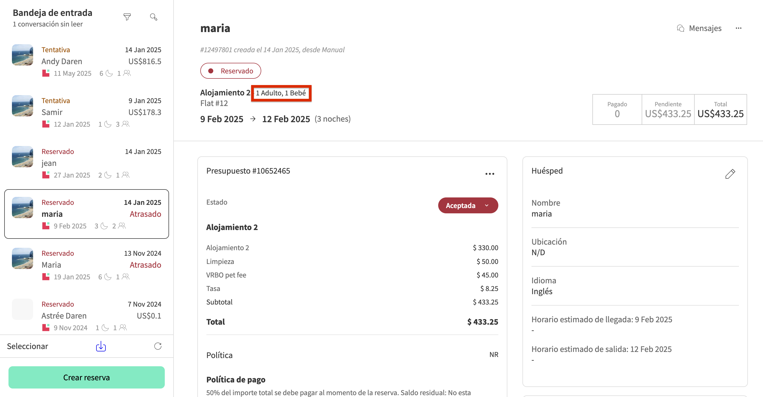Open Samir reservation from inbox
This screenshot has height=397, width=763.
86,112
